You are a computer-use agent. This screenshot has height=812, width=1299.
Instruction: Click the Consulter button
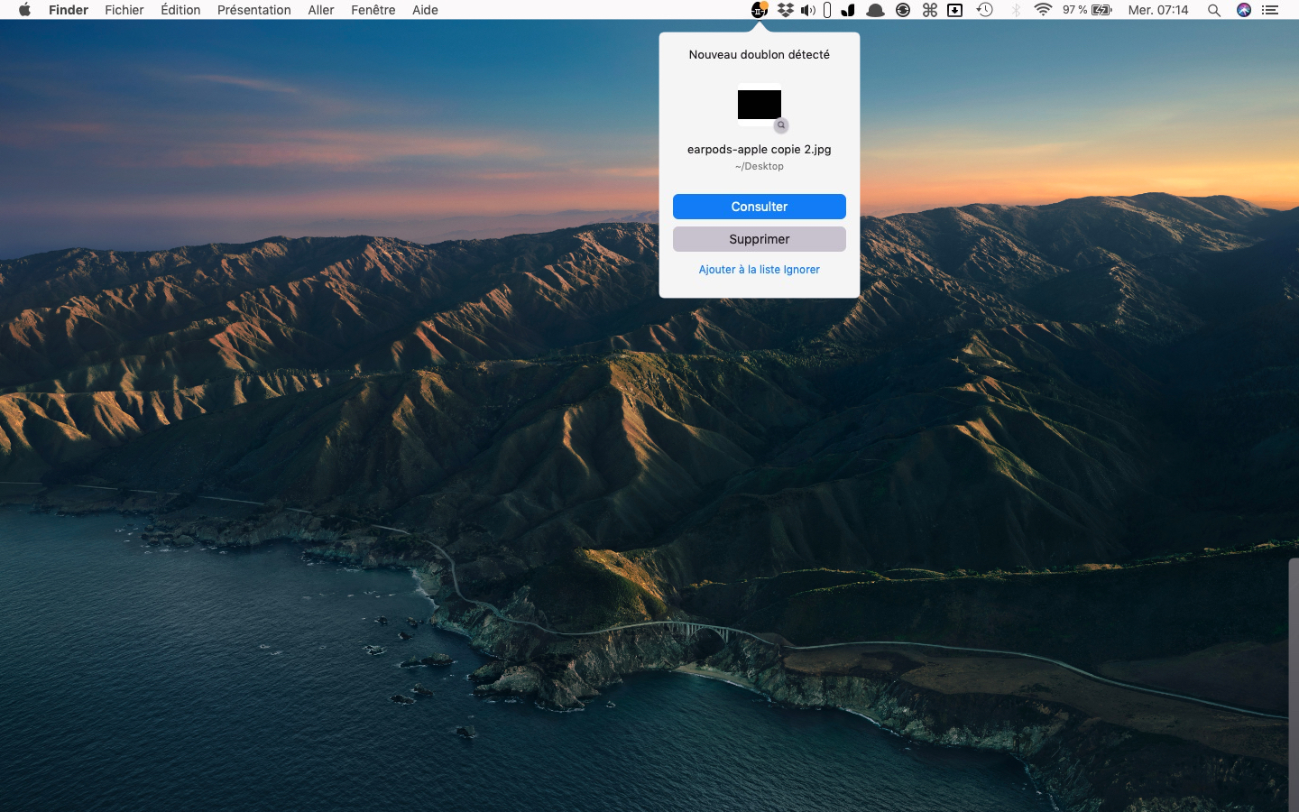point(760,207)
